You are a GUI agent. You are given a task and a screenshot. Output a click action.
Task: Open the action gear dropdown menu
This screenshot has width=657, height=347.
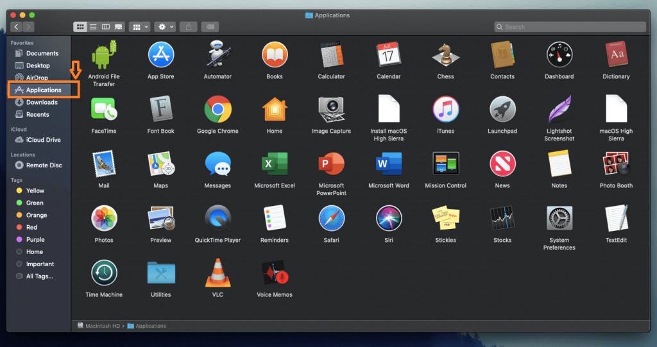point(165,27)
